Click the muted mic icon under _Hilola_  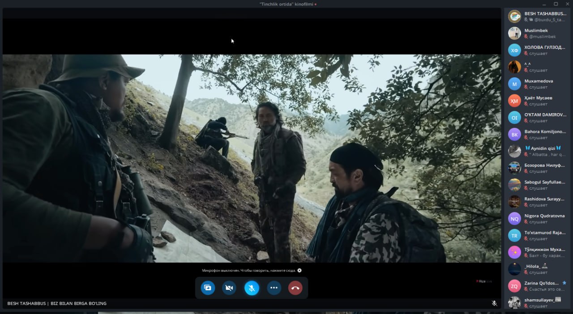(x=526, y=272)
